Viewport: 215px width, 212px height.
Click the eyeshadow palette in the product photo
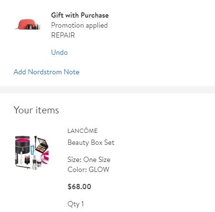coord(41,145)
